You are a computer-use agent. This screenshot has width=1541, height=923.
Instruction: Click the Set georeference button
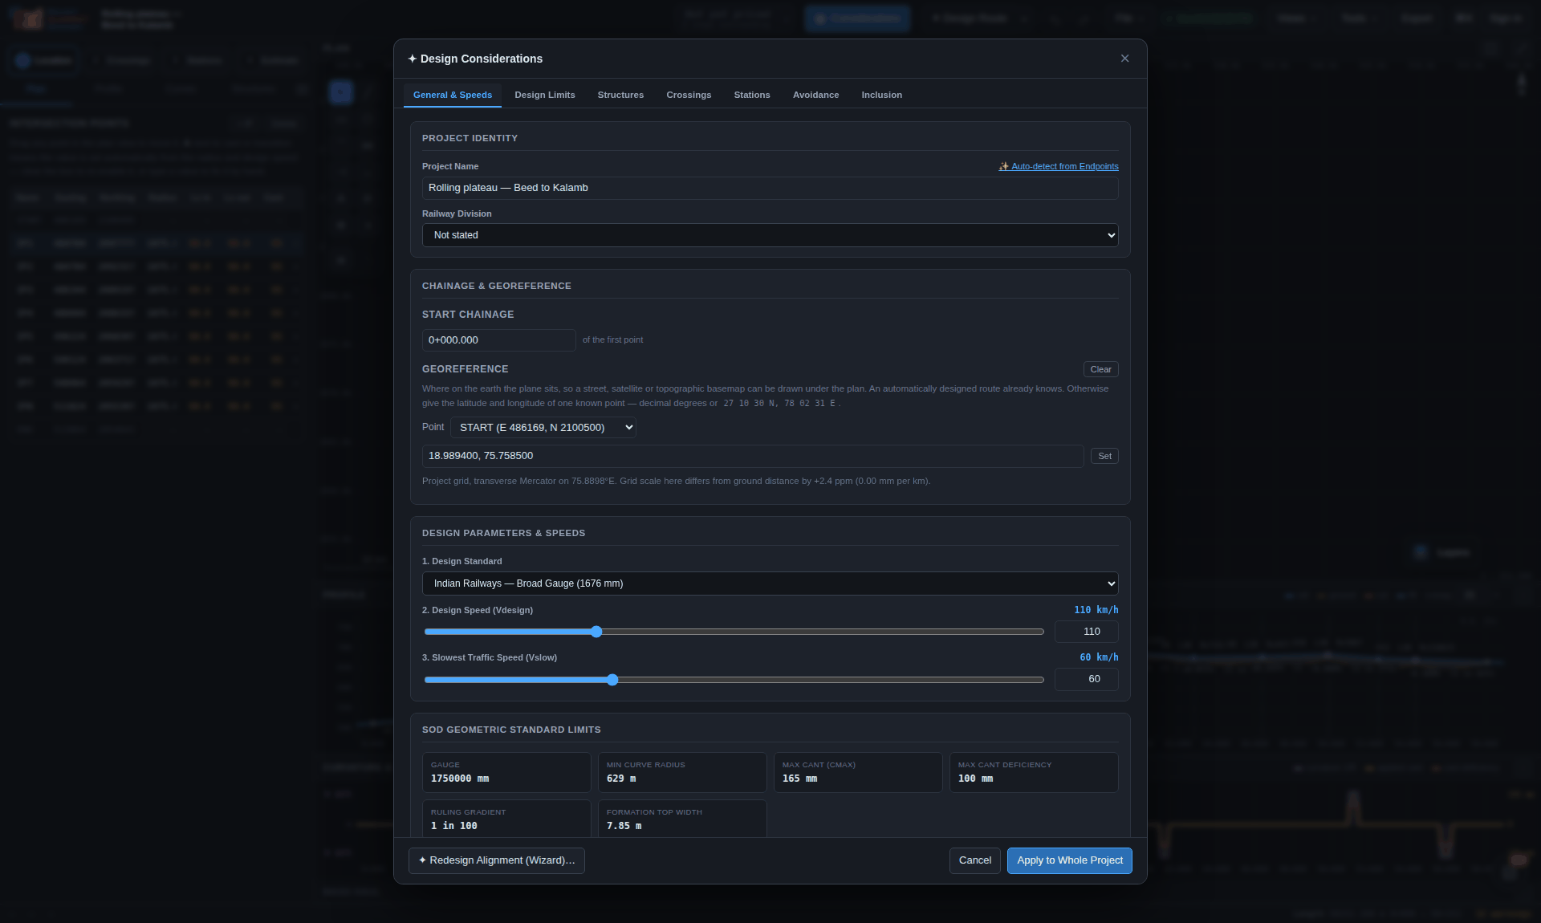point(1104,456)
